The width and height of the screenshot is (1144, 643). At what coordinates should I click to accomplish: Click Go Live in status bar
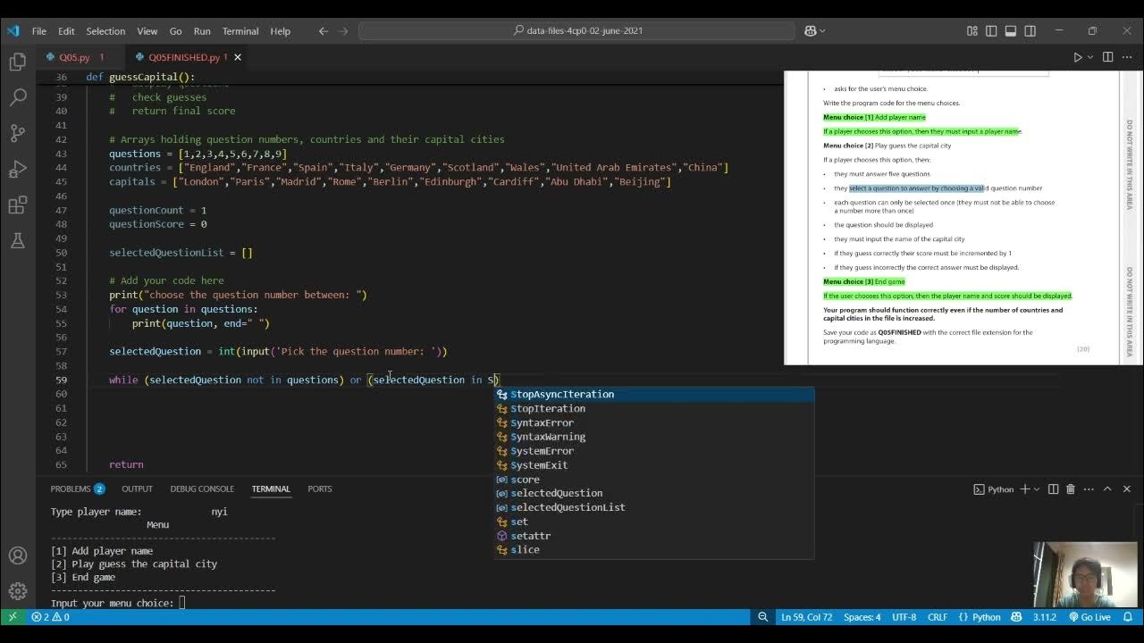pos(1089,617)
